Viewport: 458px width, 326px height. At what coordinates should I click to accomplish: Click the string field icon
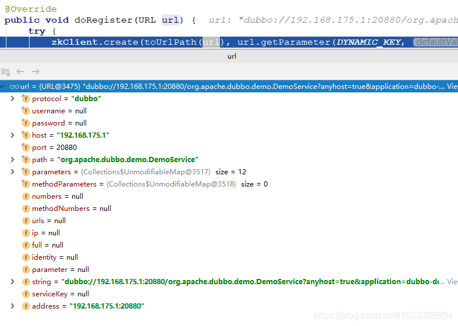pos(26,282)
